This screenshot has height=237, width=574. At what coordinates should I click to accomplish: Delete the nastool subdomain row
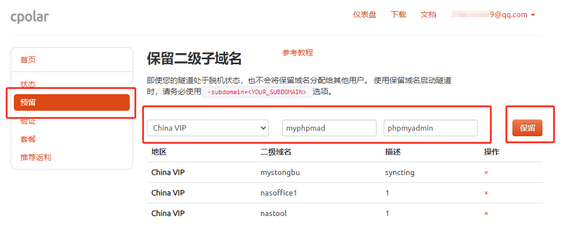pos(486,213)
